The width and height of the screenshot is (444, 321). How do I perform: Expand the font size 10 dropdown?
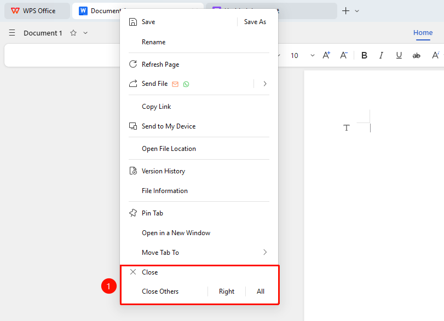click(312, 55)
